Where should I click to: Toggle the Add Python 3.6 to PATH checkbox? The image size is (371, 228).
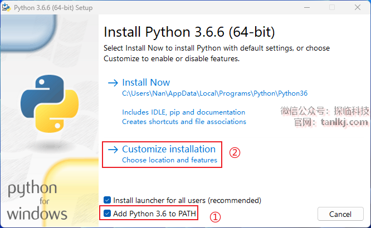pos(108,214)
